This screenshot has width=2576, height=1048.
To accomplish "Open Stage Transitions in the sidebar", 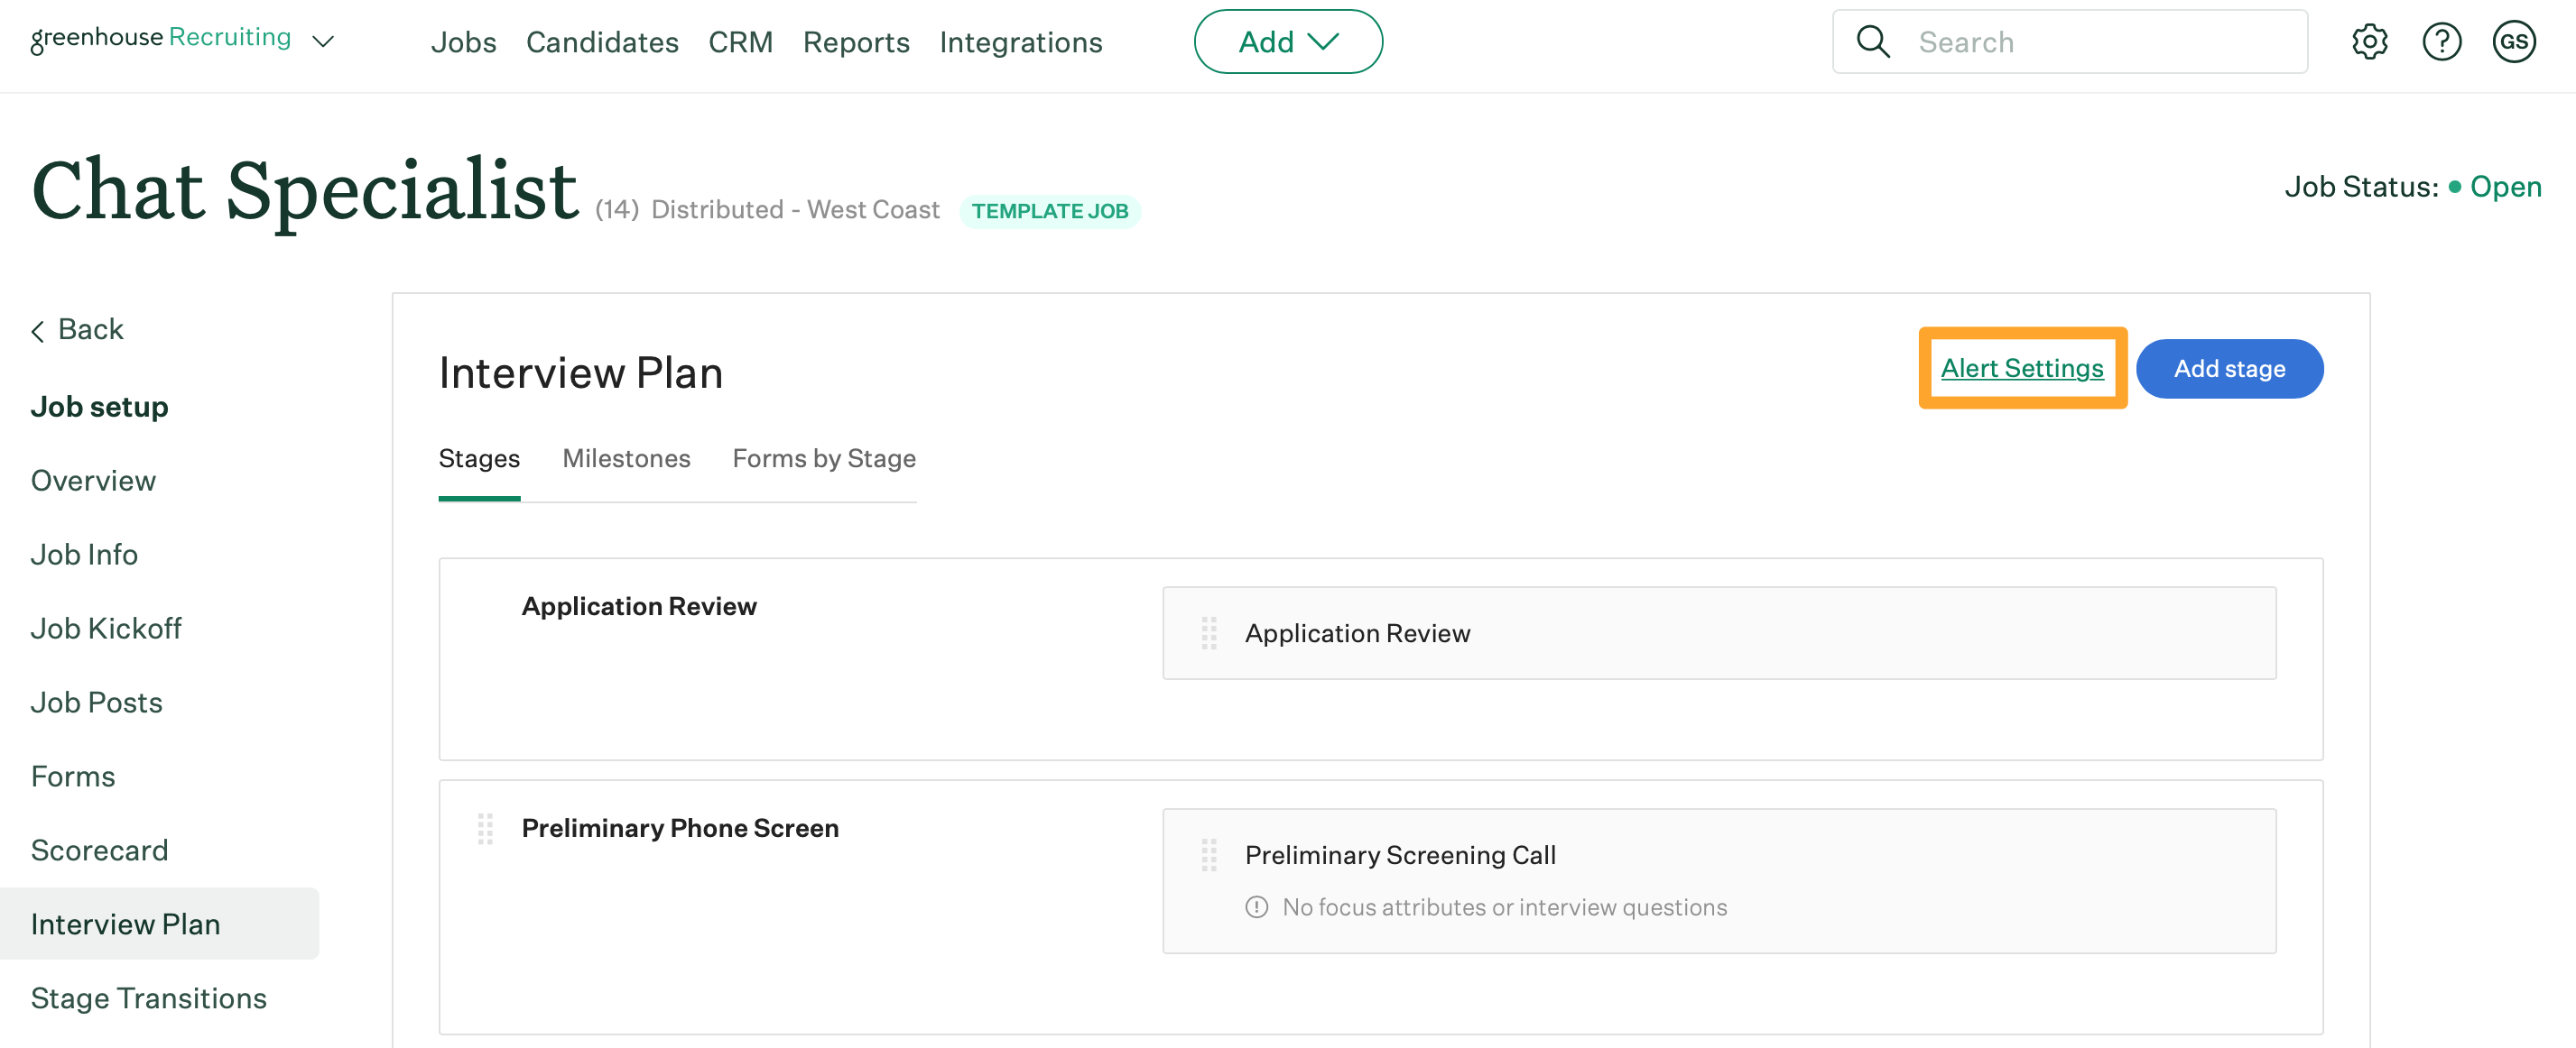I will tap(148, 998).
